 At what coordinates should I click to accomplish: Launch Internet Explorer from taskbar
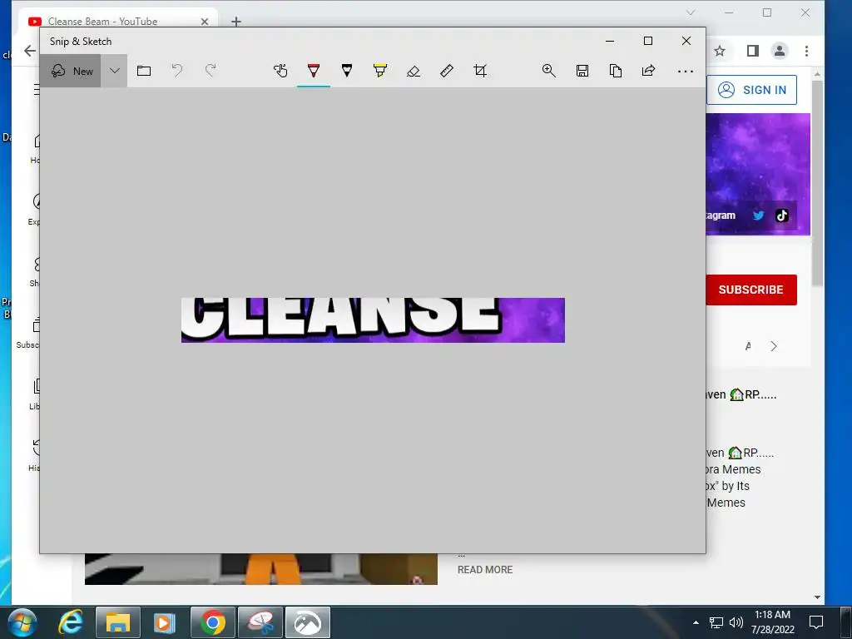pos(71,622)
